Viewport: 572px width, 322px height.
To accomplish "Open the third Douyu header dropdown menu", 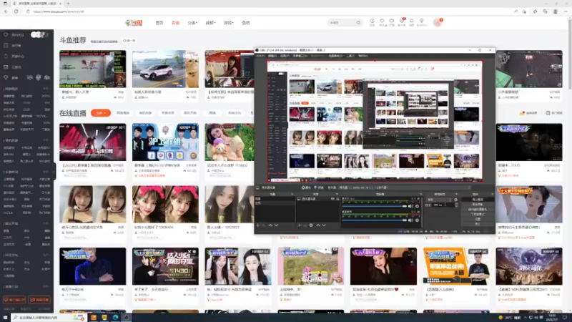I will point(192,23).
